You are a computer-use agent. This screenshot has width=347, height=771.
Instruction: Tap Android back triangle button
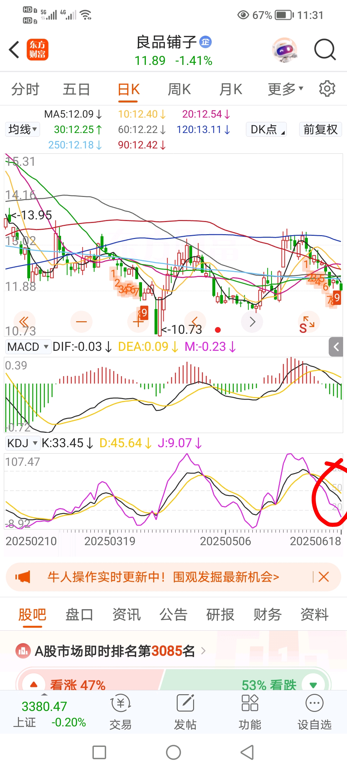[x=247, y=752]
